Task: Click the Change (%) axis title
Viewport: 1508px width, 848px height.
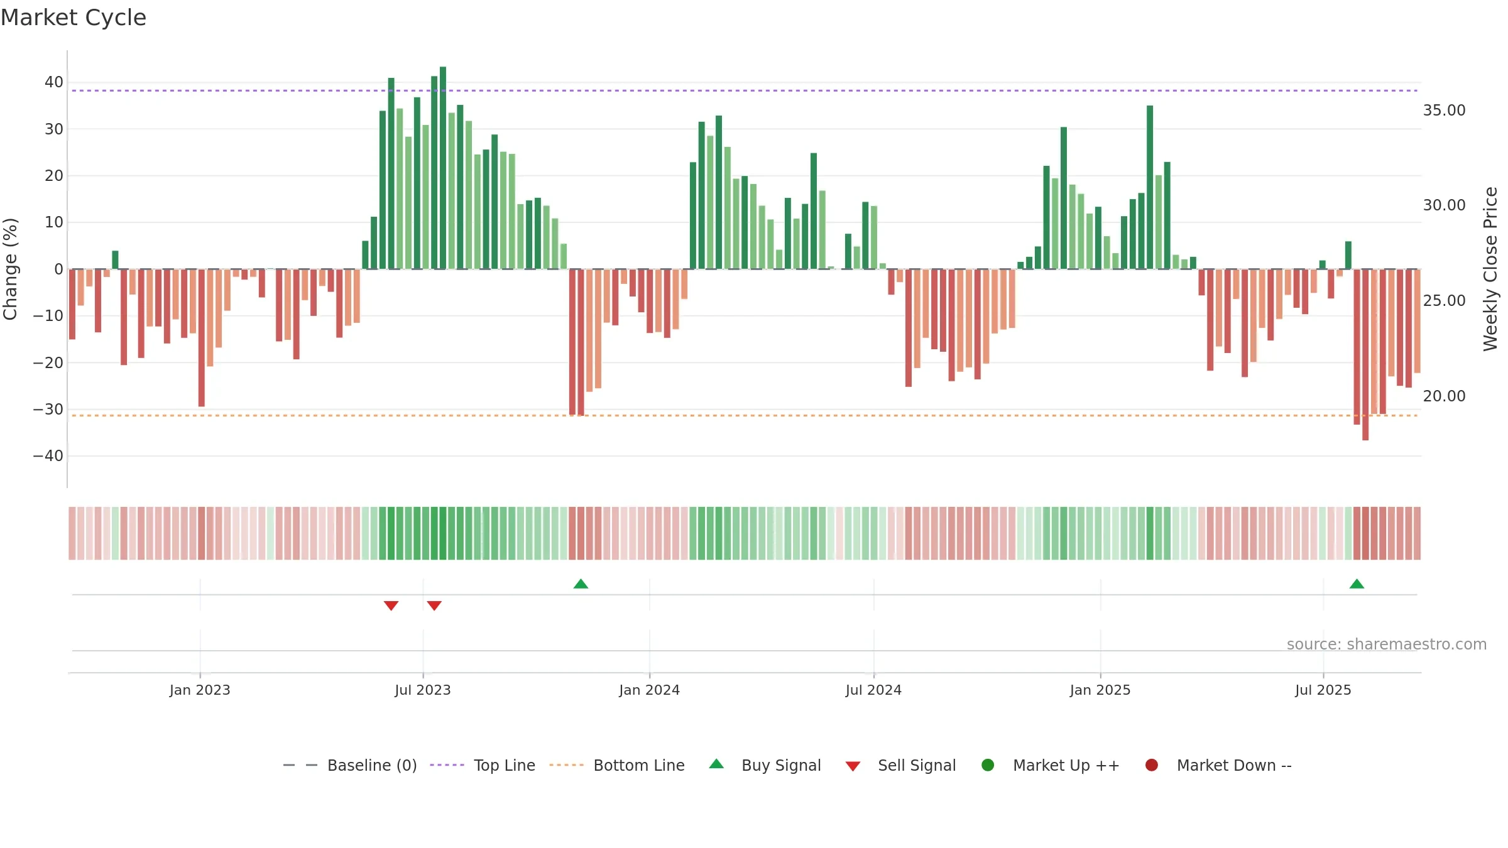Action: [x=10, y=269]
